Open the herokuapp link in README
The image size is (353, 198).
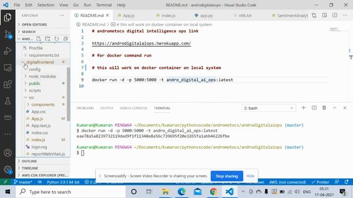pyautogui.click(x=141, y=43)
